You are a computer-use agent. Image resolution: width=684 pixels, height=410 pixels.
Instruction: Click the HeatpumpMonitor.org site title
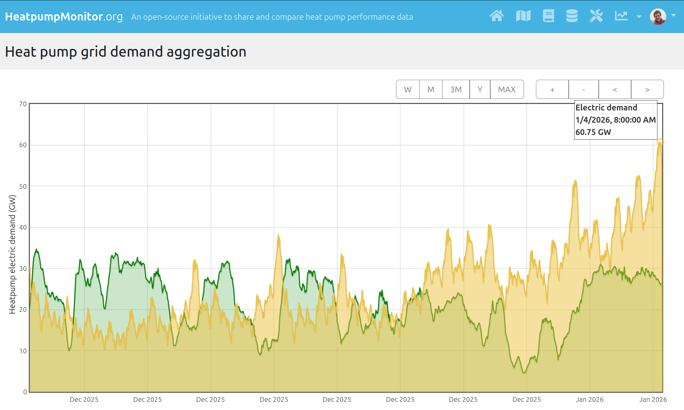click(64, 17)
